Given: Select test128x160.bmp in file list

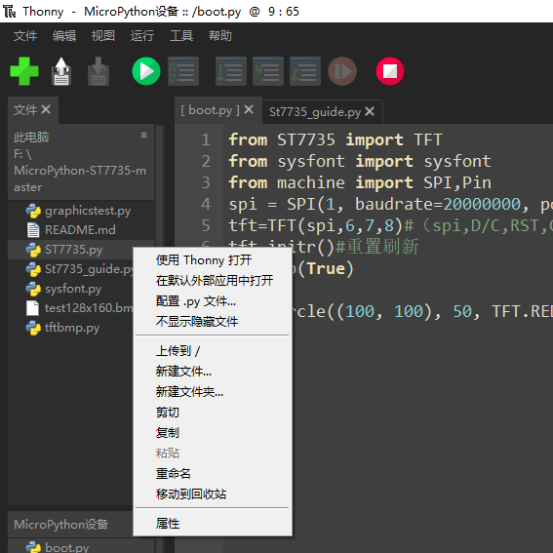Looking at the screenshot, I should tap(70, 308).
